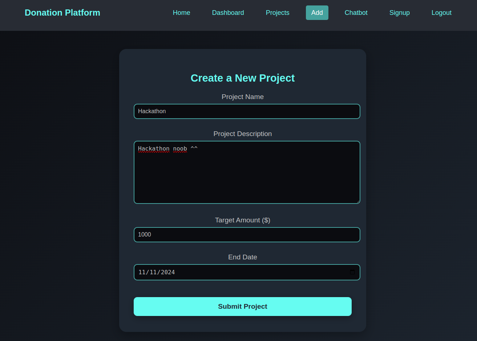
Task: Click the Donation Platform logo
Action: 62,12
